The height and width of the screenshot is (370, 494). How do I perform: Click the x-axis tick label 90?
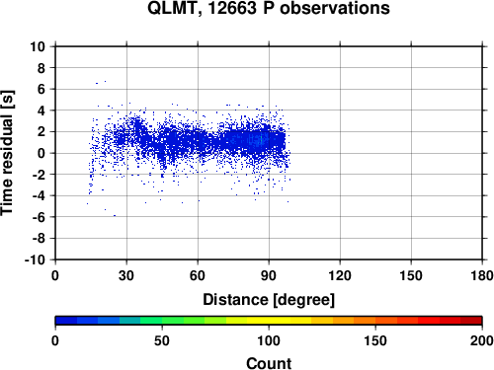pos(269,275)
